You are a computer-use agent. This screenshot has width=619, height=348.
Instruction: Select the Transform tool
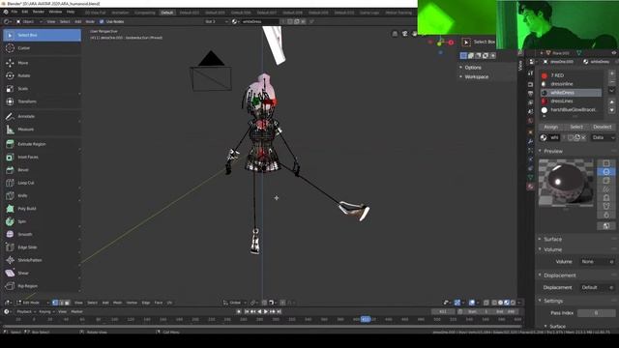coord(42,101)
